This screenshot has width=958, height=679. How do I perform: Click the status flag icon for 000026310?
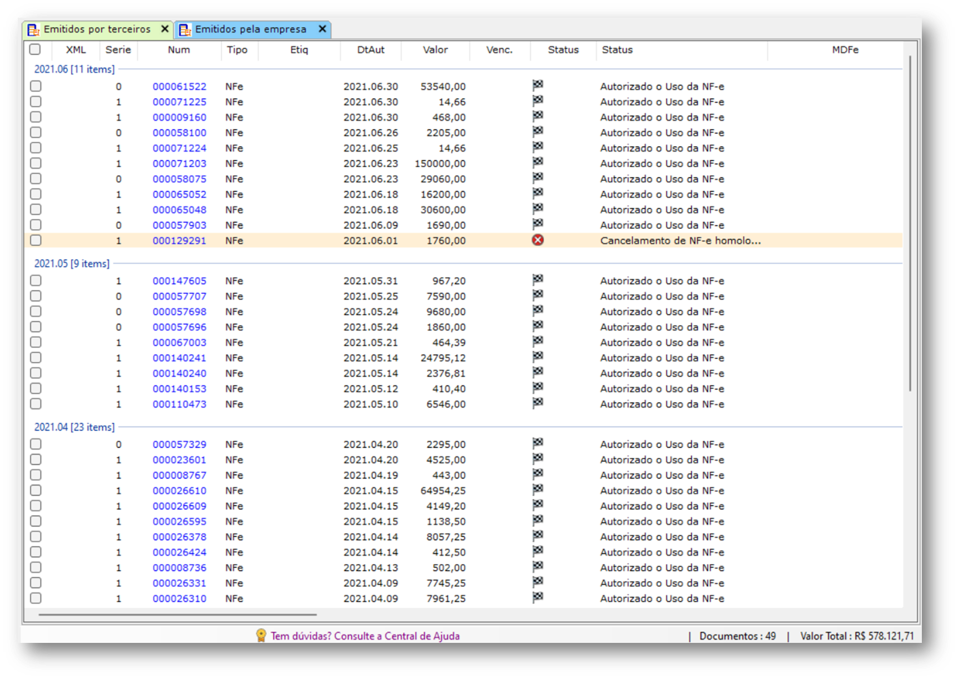pos(538,597)
